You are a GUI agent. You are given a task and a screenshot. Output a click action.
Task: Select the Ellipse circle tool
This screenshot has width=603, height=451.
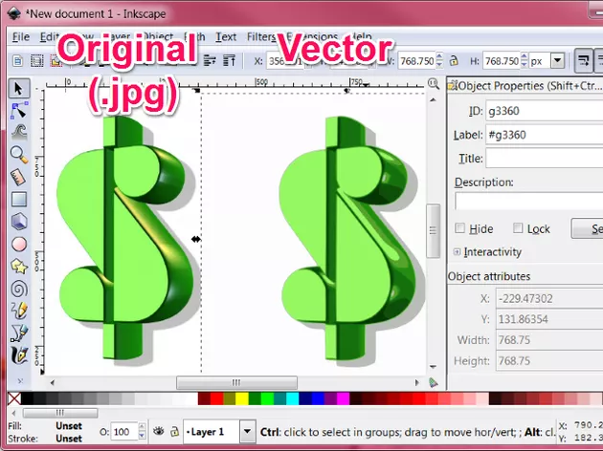tap(18, 244)
